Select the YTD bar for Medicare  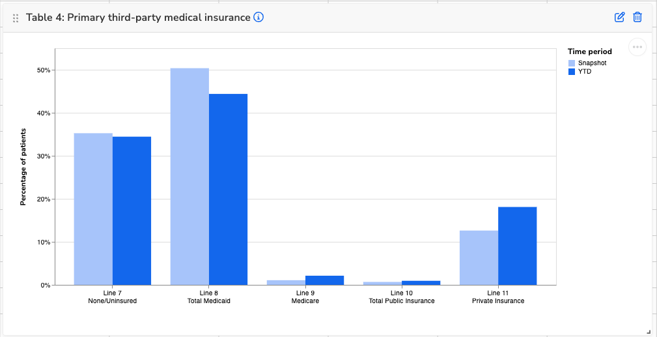[324, 280]
